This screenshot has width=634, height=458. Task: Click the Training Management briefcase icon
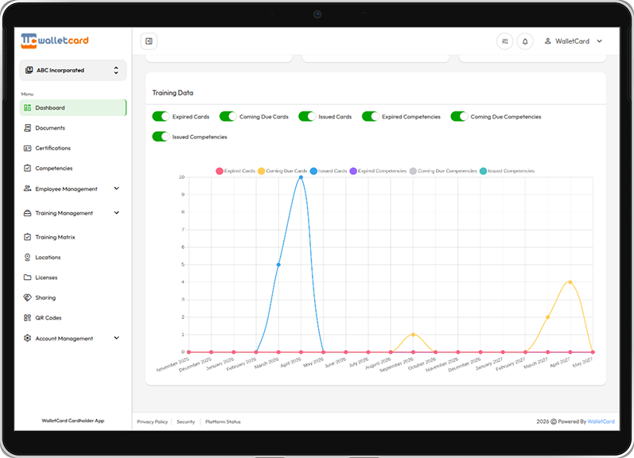(27, 213)
